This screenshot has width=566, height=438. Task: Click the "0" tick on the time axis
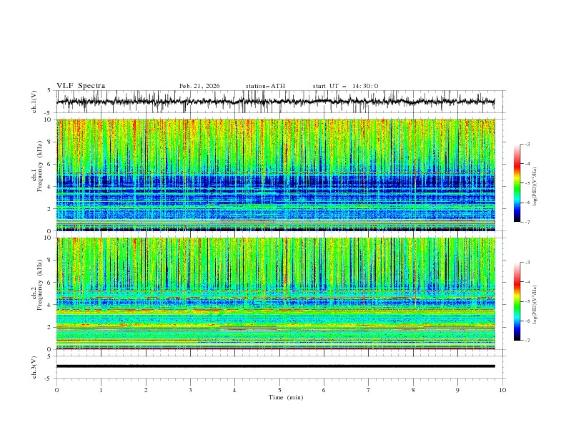pos(56,390)
